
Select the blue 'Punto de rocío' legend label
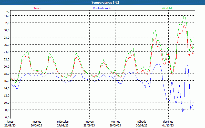pyautogui.click(x=102, y=8)
